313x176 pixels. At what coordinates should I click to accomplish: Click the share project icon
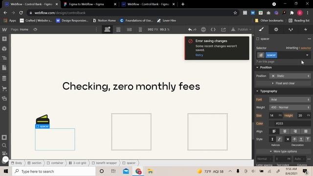coord(224,29)
